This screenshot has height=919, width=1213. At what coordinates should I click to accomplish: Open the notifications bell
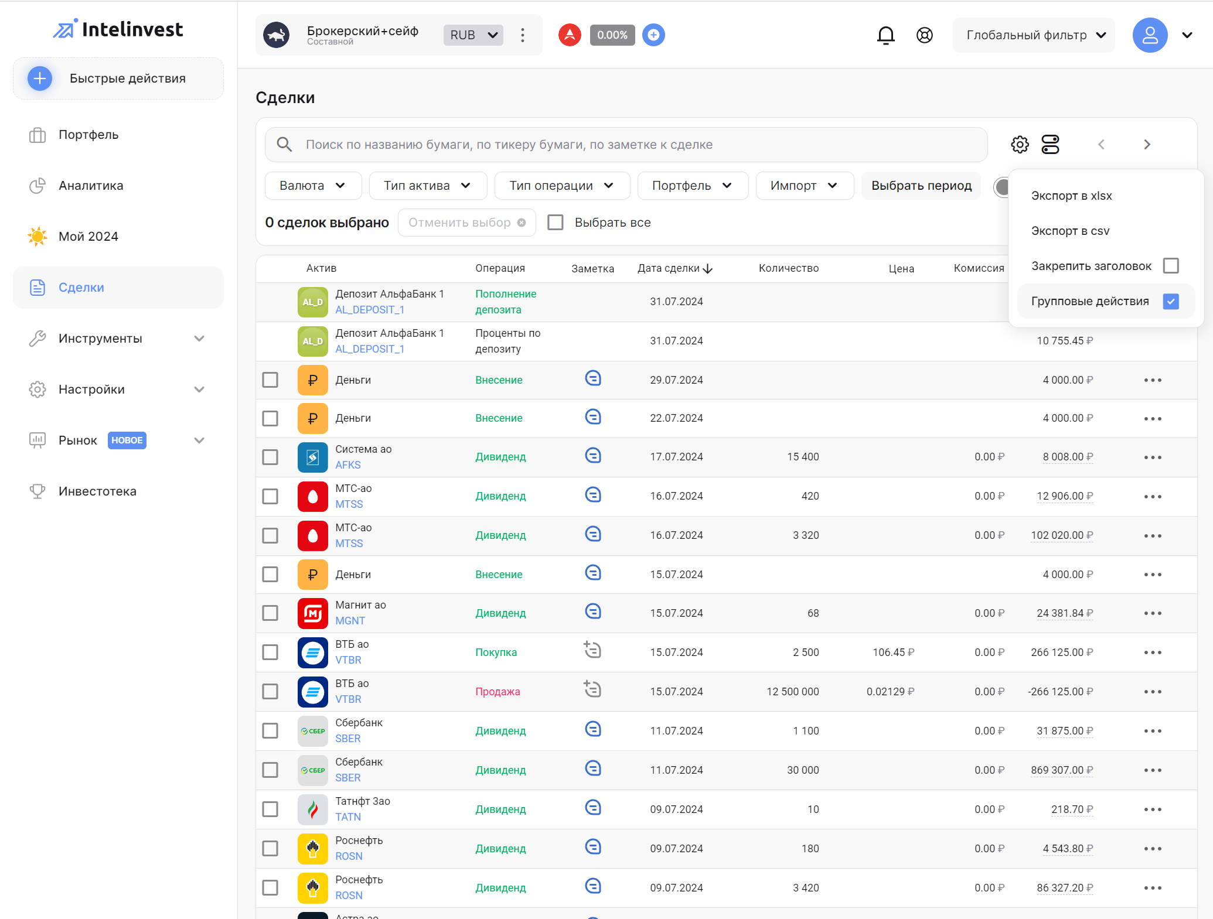point(885,35)
